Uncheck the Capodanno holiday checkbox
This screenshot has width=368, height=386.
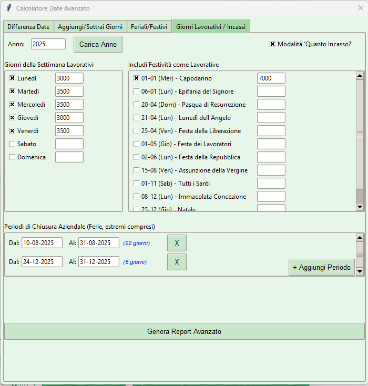(137, 78)
